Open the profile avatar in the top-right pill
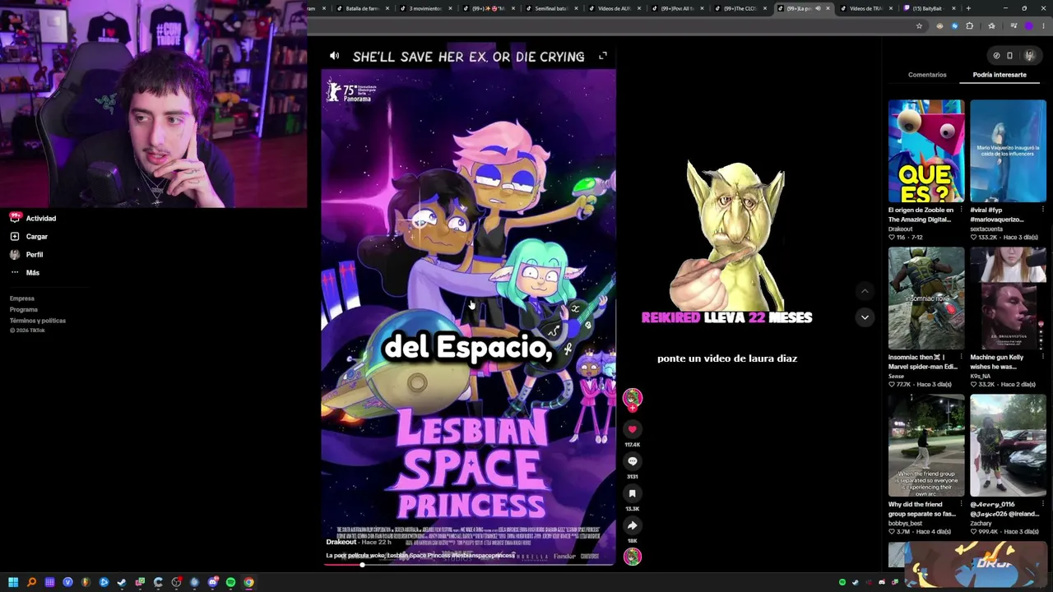This screenshot has width=1053, height=592. [1028, 56]
